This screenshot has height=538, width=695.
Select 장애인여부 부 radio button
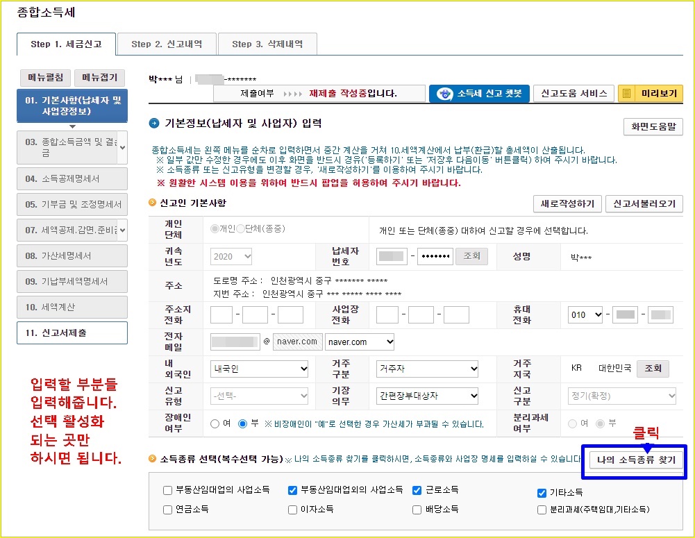click(x=242, y=423)
